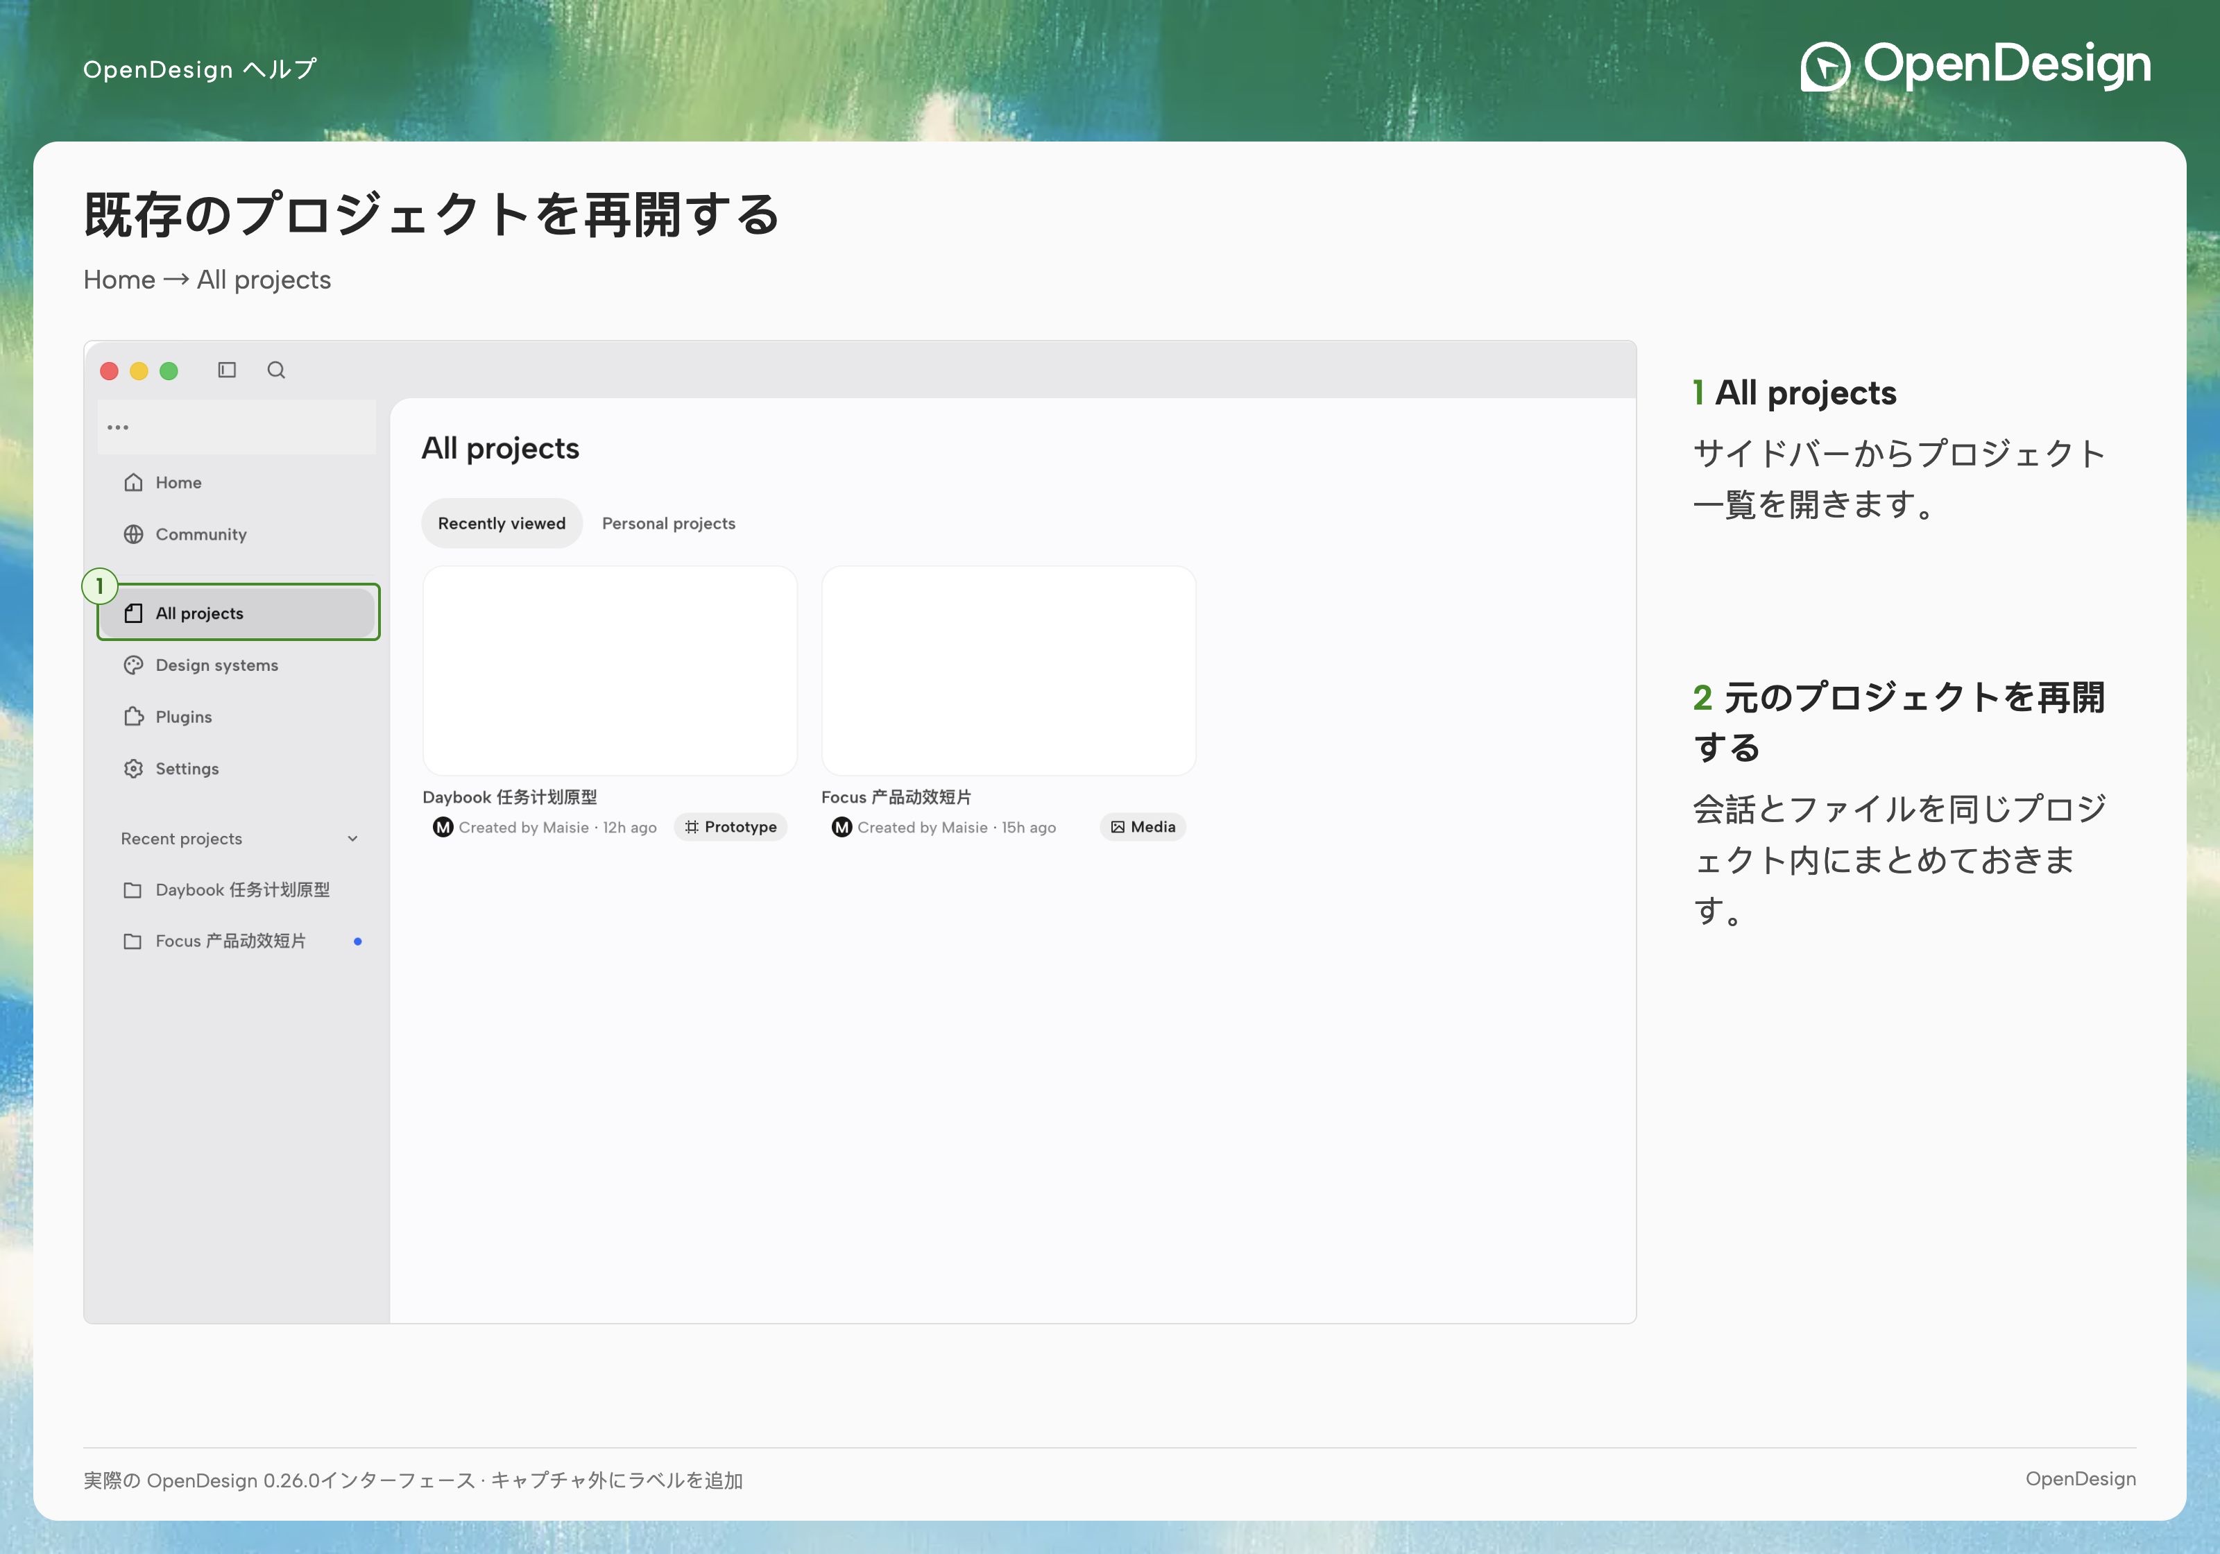The image size is (2220, 1554).
Task: Open Community in sidebar
Action: pyautogui.click(x=237, y=535)
